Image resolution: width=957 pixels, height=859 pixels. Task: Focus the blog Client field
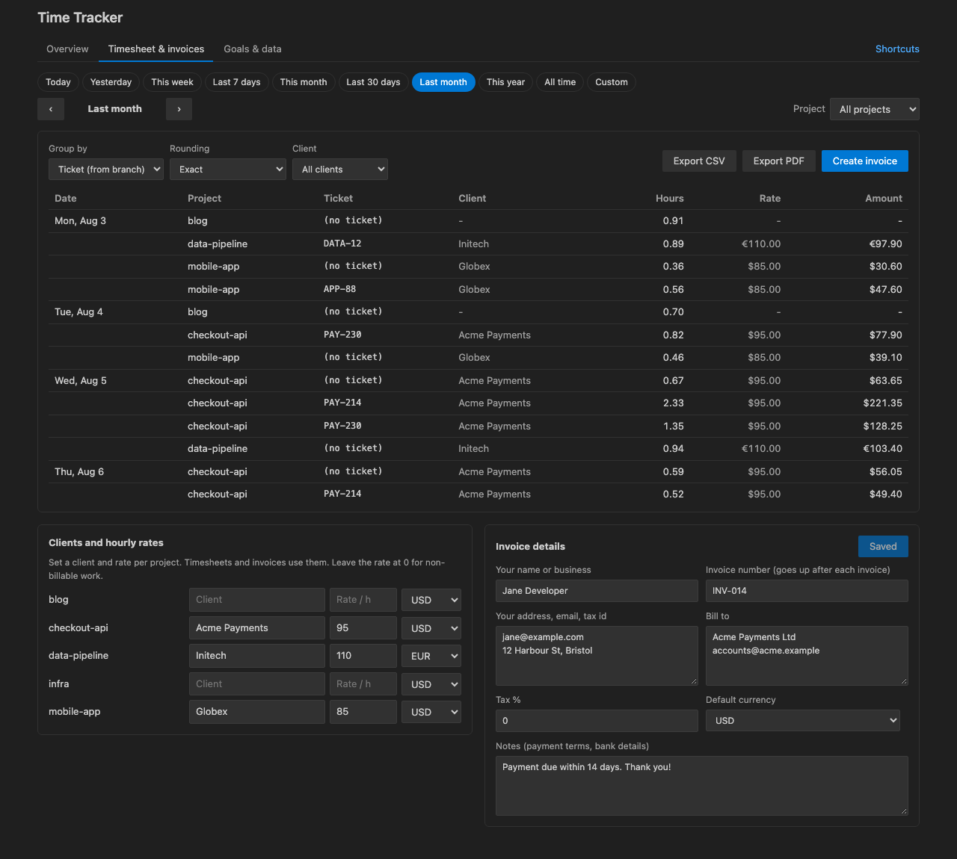pos(257,600)
